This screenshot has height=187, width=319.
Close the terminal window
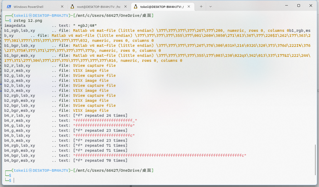click(x=311, y=6)
